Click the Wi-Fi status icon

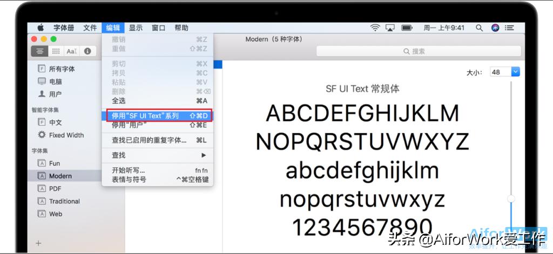pos(375,28)
